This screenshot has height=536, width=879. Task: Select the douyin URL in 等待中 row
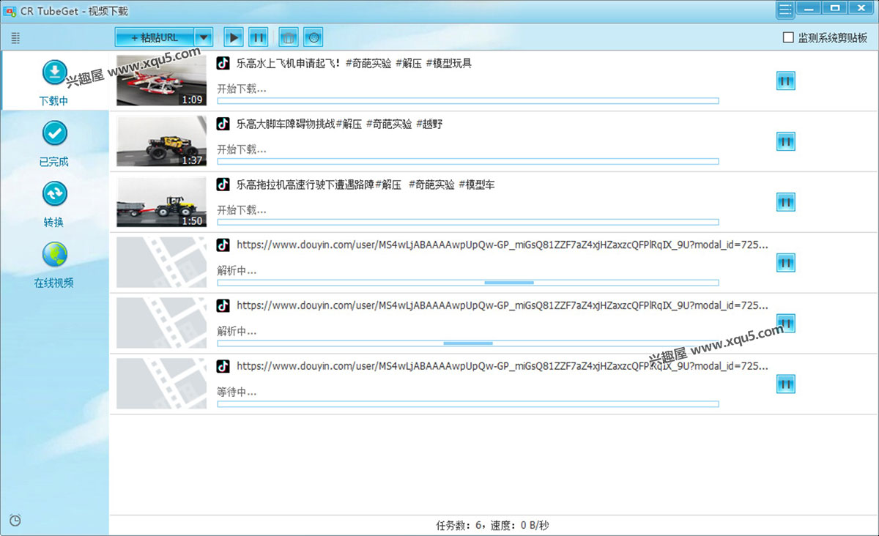coord(502,366)
